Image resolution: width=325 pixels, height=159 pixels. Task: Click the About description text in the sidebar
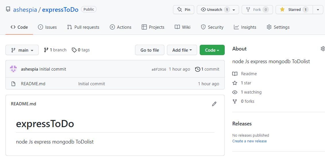click(x=271, y=61)
